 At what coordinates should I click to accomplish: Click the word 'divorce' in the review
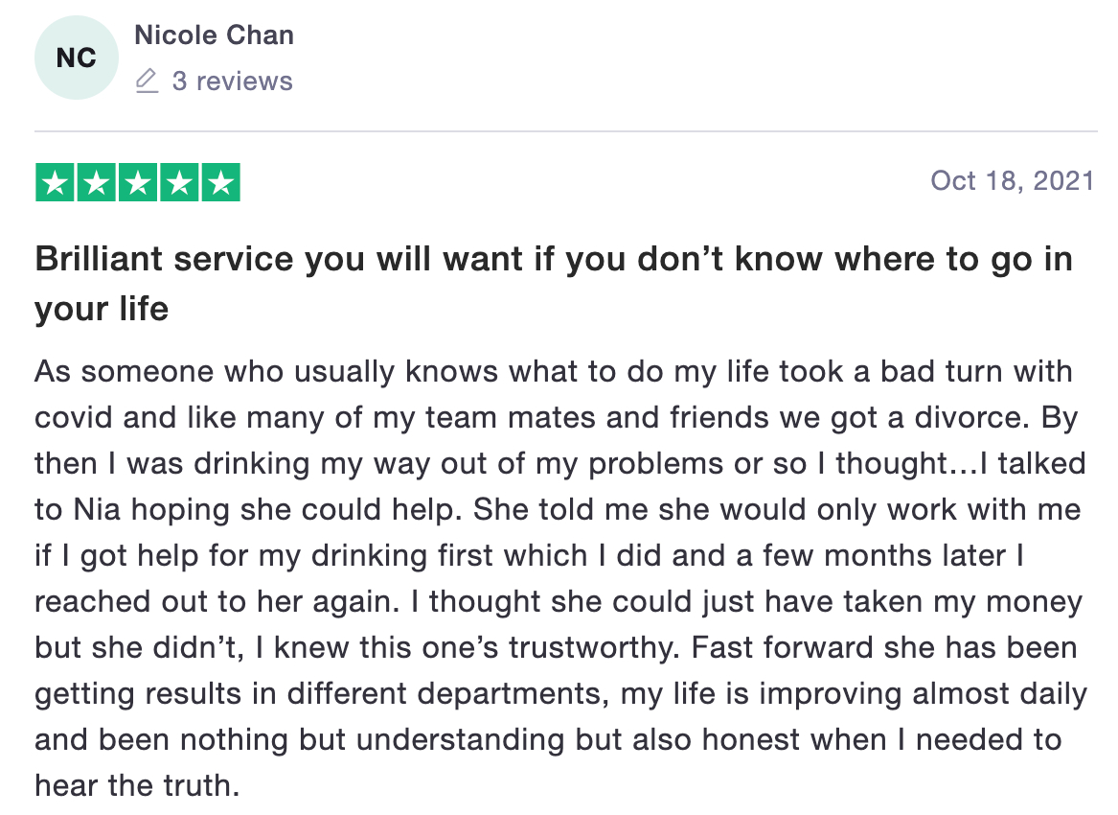[971, 417]
